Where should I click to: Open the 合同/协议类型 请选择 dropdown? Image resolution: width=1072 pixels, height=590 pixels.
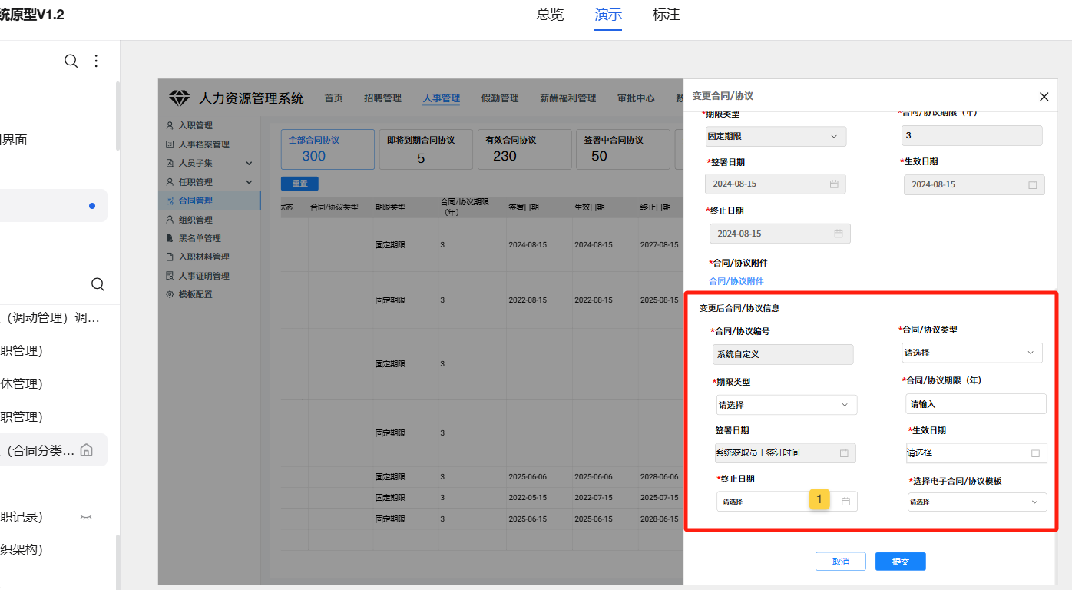click(971, 353)
